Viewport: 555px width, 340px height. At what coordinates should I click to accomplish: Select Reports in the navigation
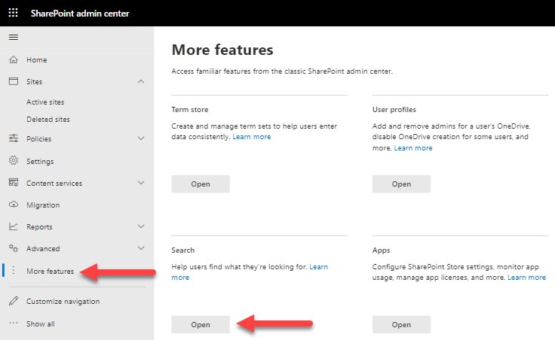click(39, 227)
